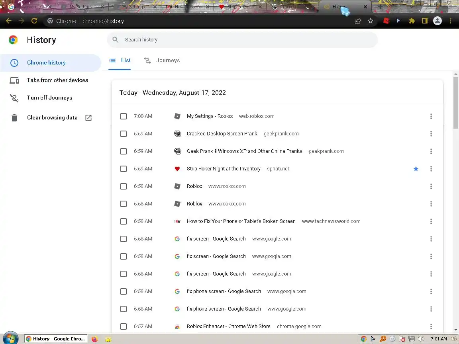Go back using the browser back arrow
Image resolution: width=459 pixels, height=344 pixels.
click(x=9, y=21)
